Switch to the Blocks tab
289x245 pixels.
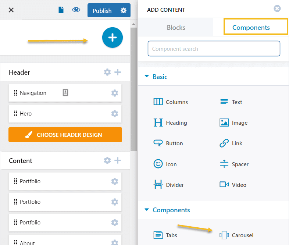(176, 28)
